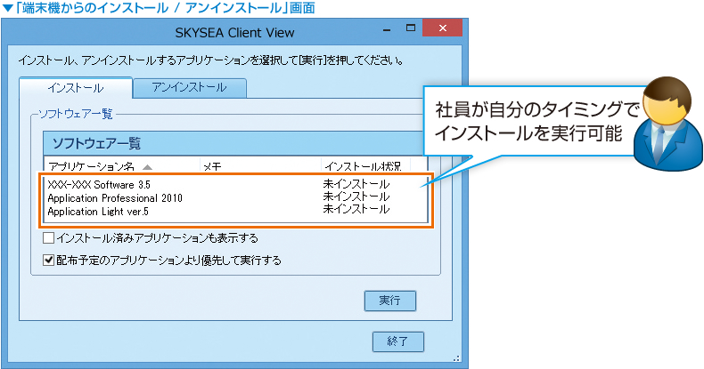Image resolution: width=704 pixels, height=369 pixels.
Task: Click 未インストール status of Application Professional 2010
Action: [356, 197]
